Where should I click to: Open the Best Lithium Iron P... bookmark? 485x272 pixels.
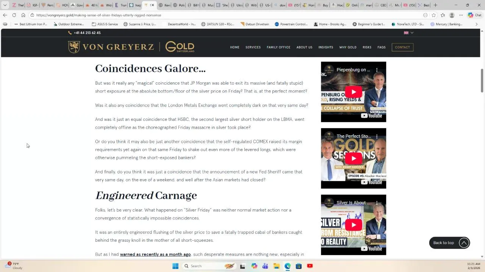tap(30, 24)
